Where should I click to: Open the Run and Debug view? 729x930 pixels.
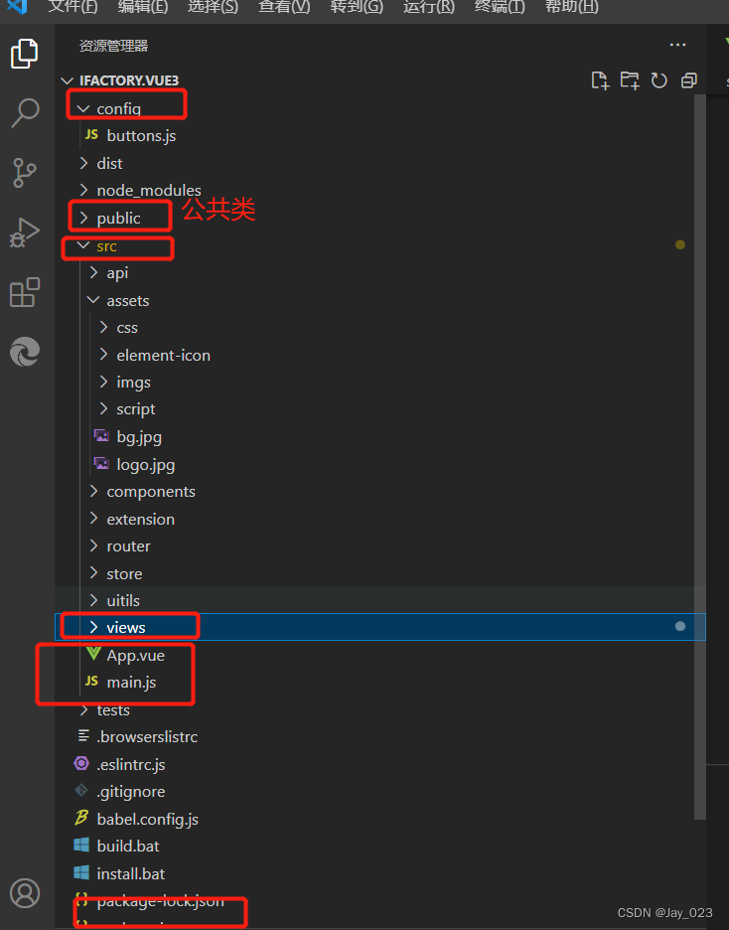point(25,232)
